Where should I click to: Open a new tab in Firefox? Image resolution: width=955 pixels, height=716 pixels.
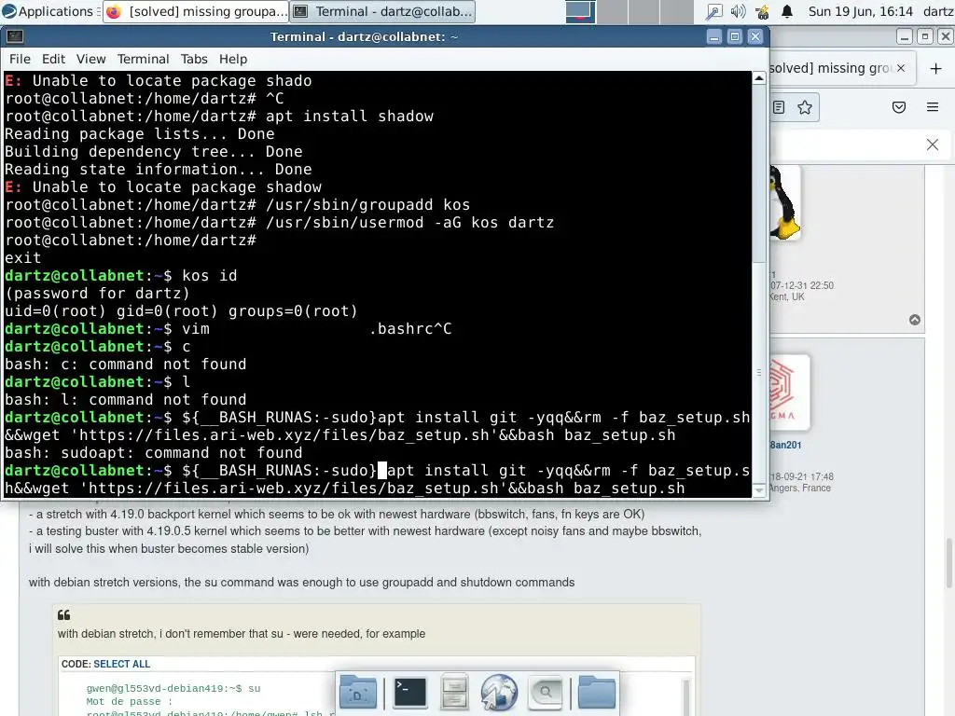click(936, 68)
